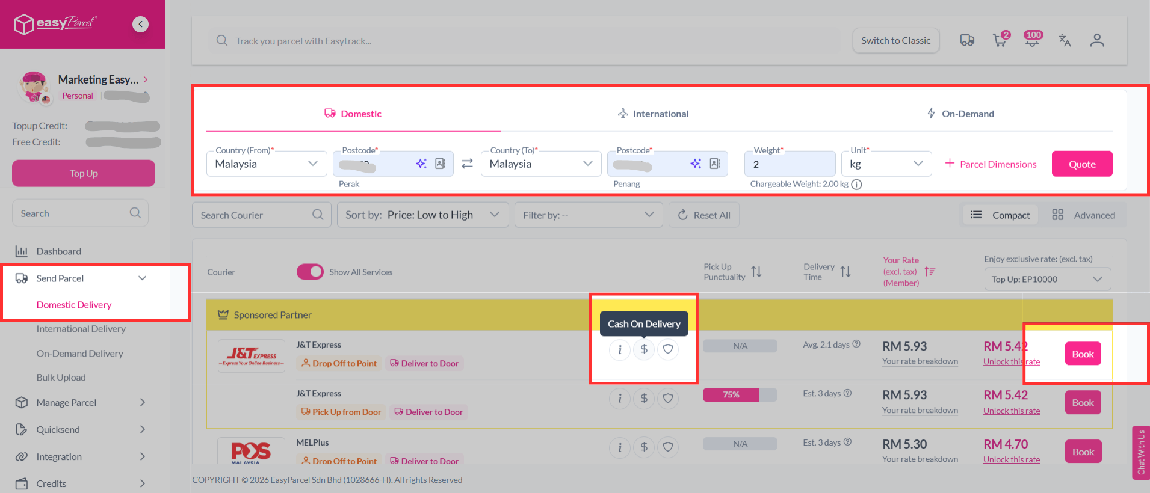This screenshot has height=493, width=1150.
Task: Switch to Compact view
Action: tap(1000, 215)
